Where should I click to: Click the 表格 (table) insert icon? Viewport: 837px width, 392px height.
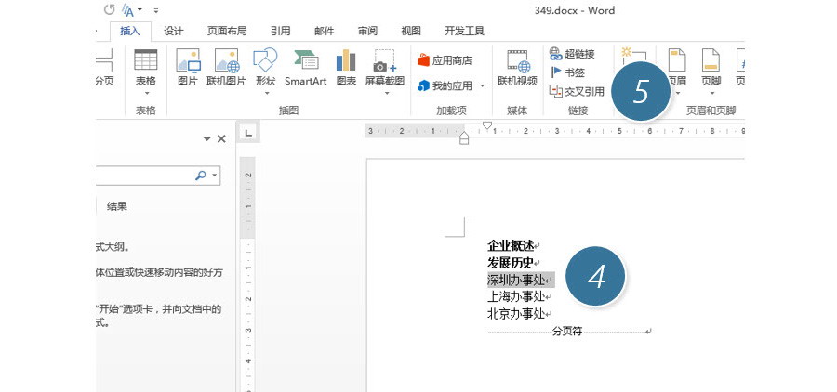point(146,59)
